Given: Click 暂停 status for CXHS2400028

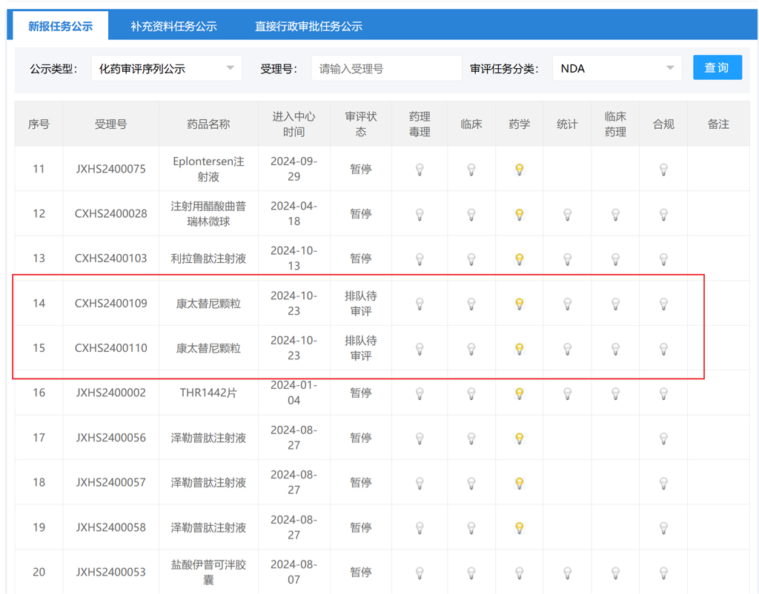Looking at the screenshot, I should [x=361, y=213].
